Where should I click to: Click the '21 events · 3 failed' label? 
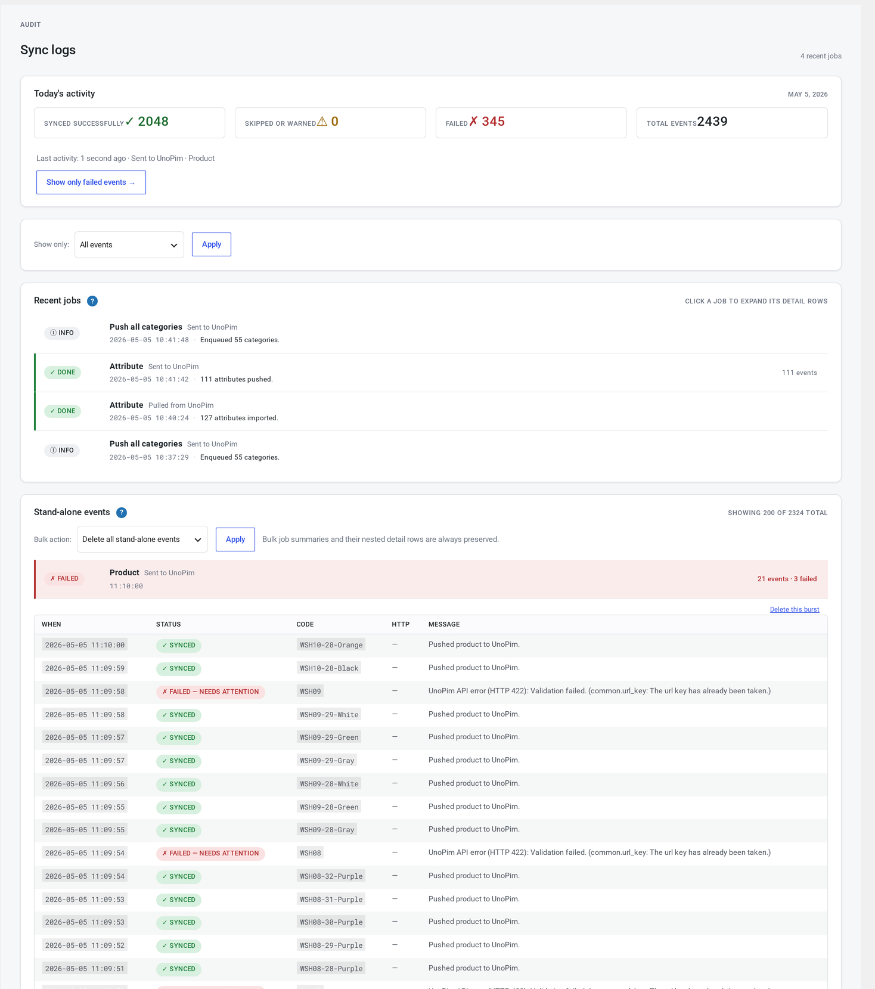coord(787,579)
